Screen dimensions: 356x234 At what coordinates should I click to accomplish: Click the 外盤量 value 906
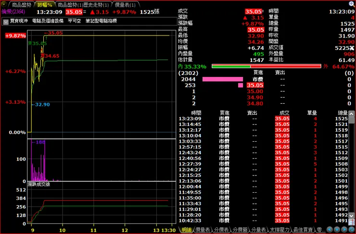click(349, 54)
